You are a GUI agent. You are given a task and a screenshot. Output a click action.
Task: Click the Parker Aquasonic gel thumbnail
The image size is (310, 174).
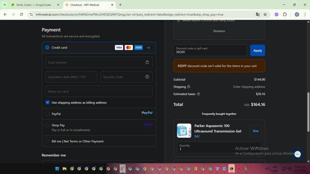(184, 130)
